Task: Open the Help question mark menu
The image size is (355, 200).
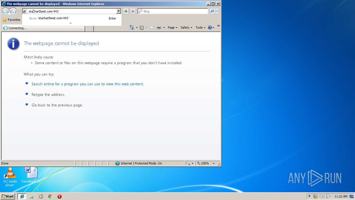Action: (x=211, y=27)
